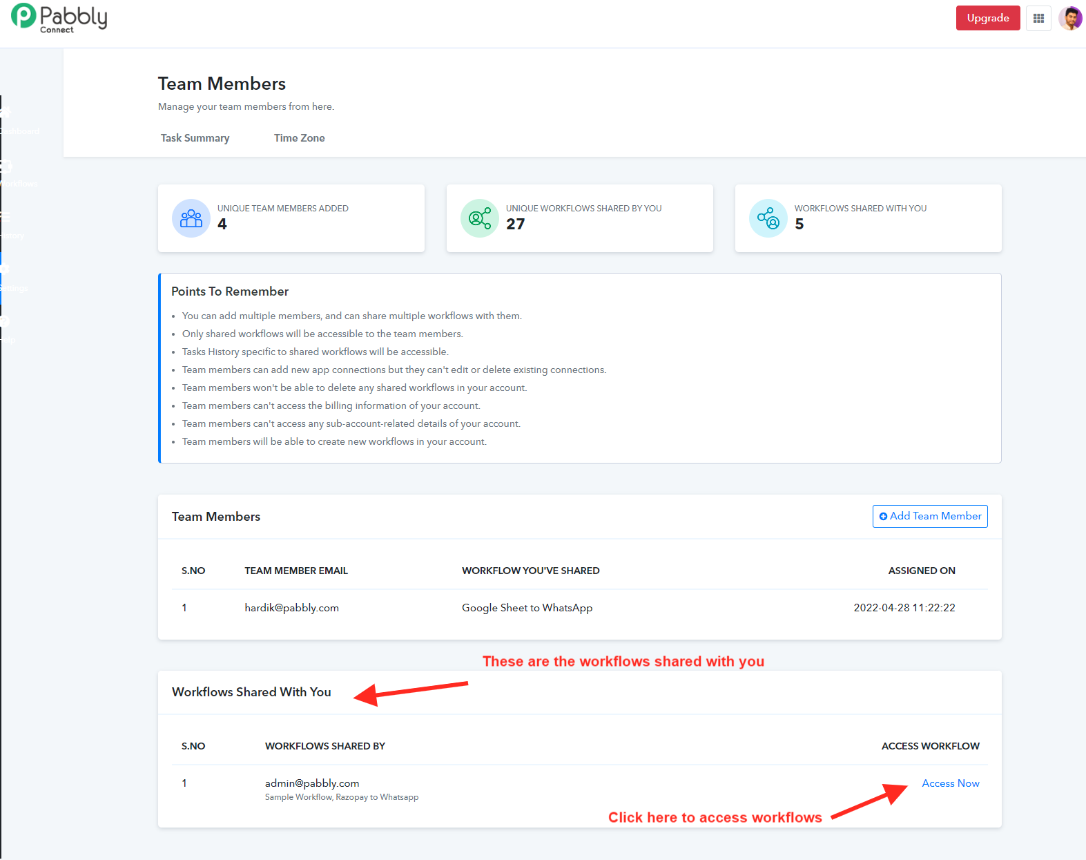The height and width of the screenshot is (860, 1086).
Task: Open the apps grid menu icon
Action: pyautogui.click(x=1038, y=19)
